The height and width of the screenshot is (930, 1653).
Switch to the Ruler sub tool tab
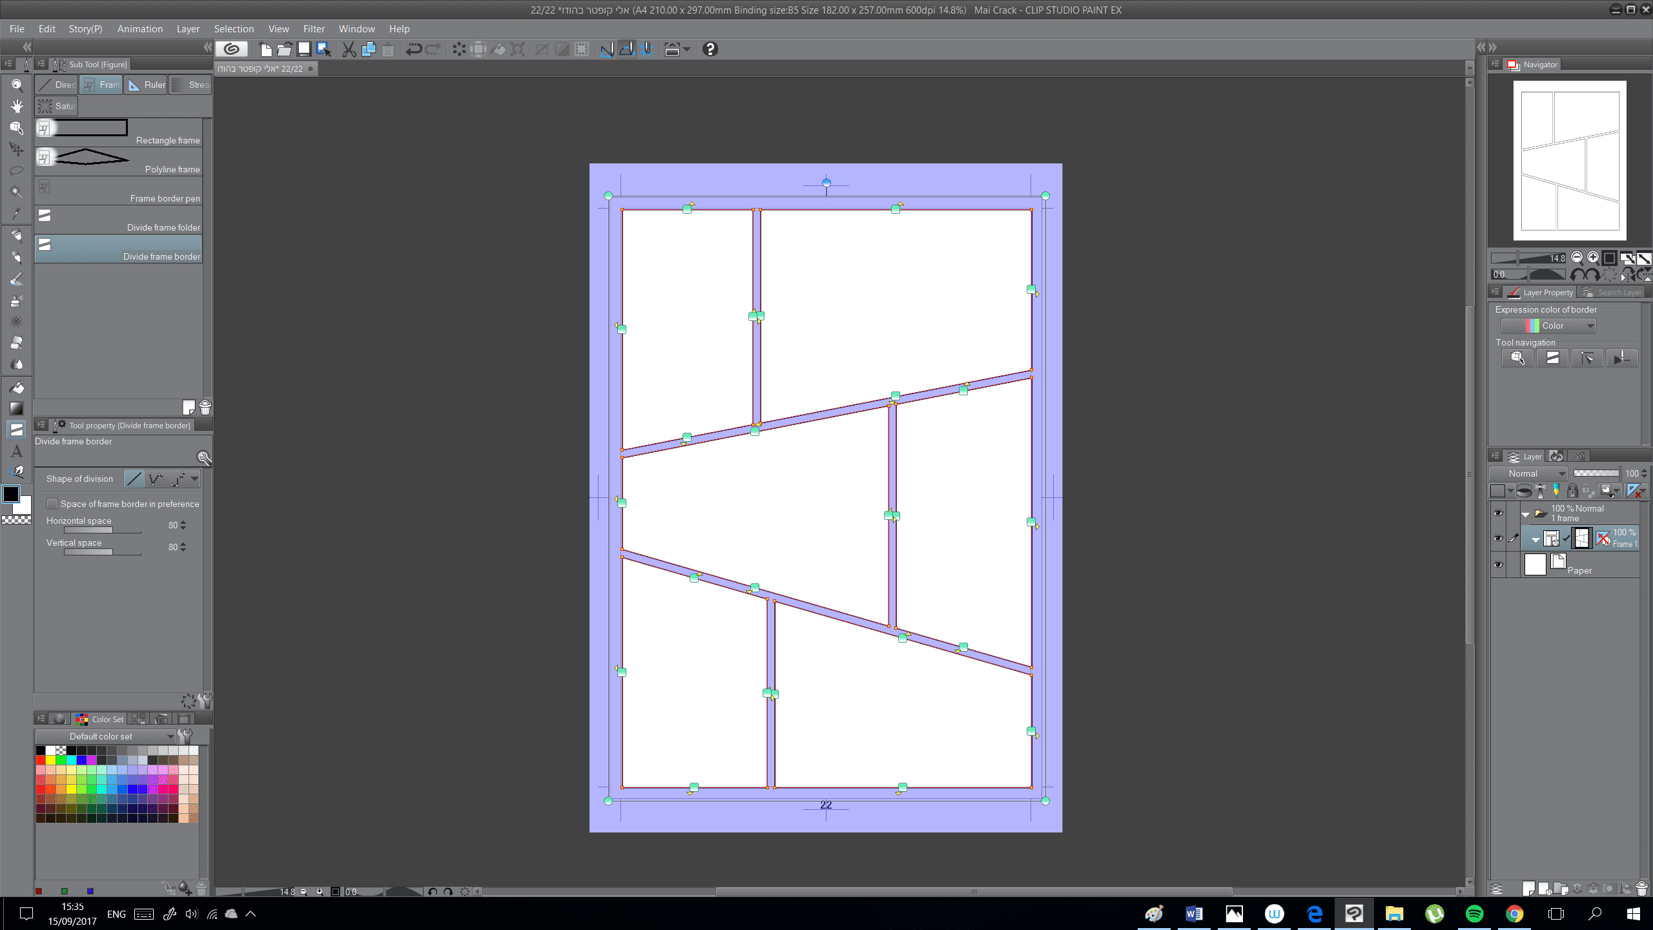(x=146, y=85)
